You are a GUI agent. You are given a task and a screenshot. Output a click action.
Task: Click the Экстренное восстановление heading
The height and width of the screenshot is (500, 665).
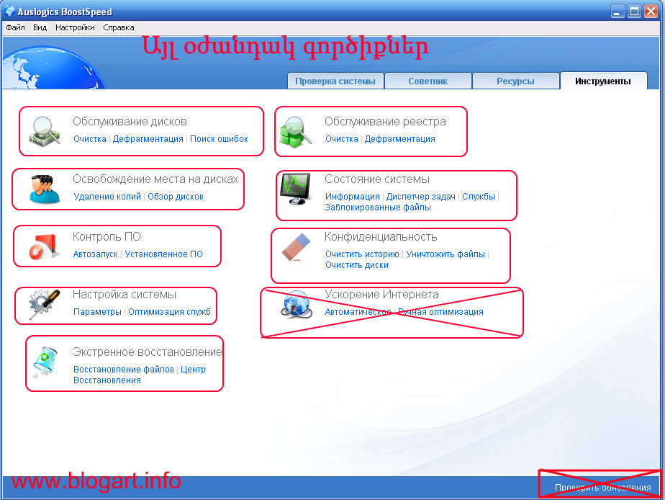tap(147, 352)
